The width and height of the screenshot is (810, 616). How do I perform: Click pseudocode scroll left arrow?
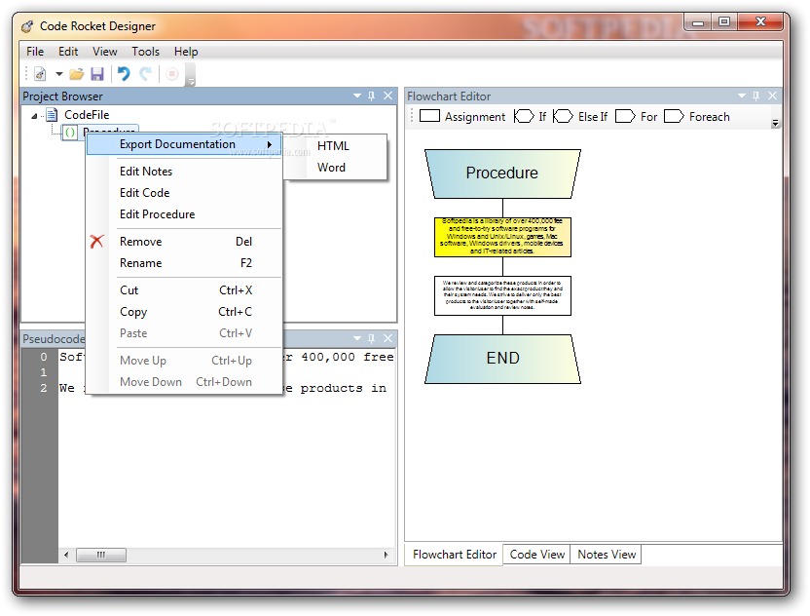point(66,555)
